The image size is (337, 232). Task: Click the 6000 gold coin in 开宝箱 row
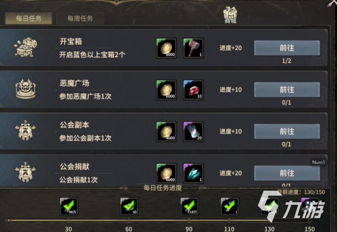(x=167, y=48)
